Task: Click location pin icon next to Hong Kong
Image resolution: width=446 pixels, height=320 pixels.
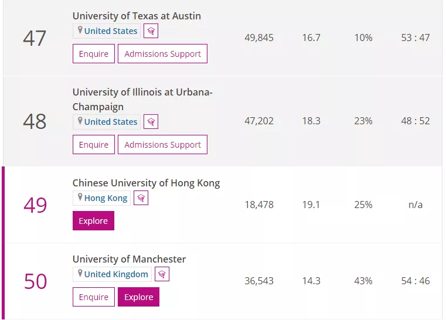Action: tap(80, 198)
